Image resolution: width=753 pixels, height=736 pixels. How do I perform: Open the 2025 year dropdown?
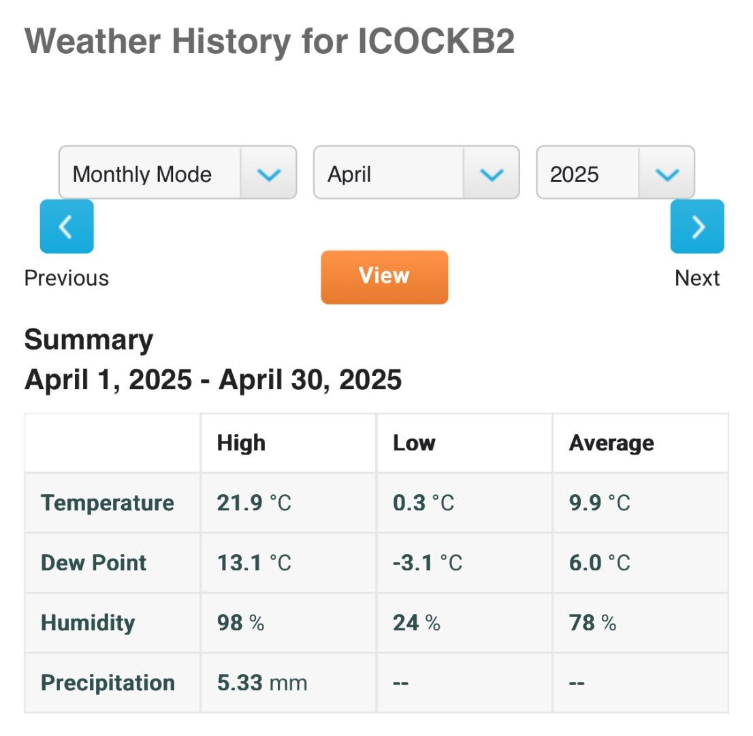tap(615, 173)
